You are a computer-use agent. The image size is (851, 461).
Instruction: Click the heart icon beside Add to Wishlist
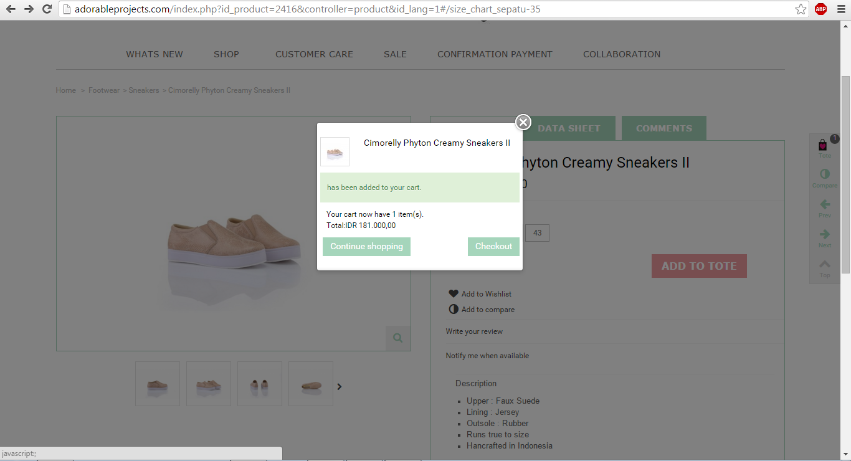pos(454,293)
